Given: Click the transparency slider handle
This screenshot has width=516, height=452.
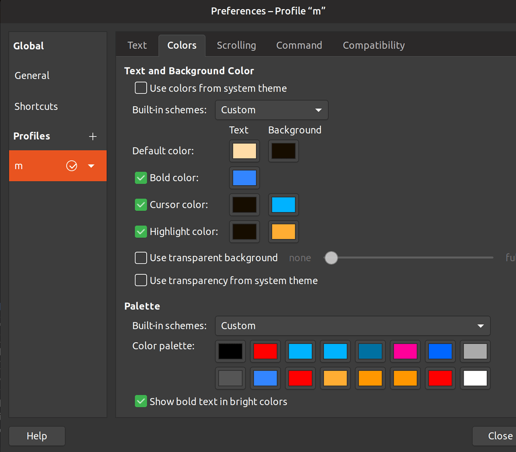Looking at the screenshot, I should tap(331, 258).
